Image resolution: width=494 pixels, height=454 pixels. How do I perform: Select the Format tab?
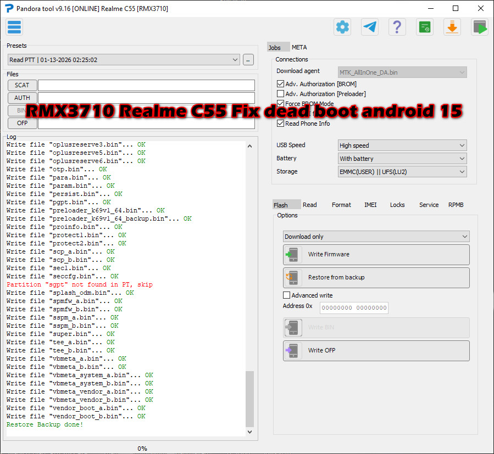click(x=341, y=205)
